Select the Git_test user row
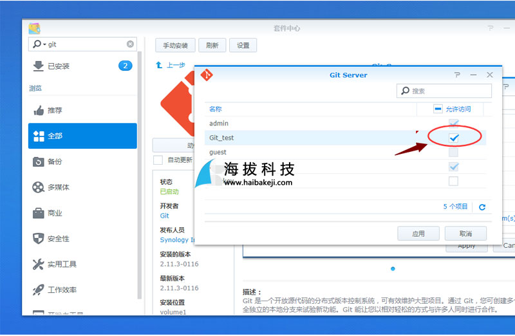This screenshot has width=515, height=336. tap(345, 138)
